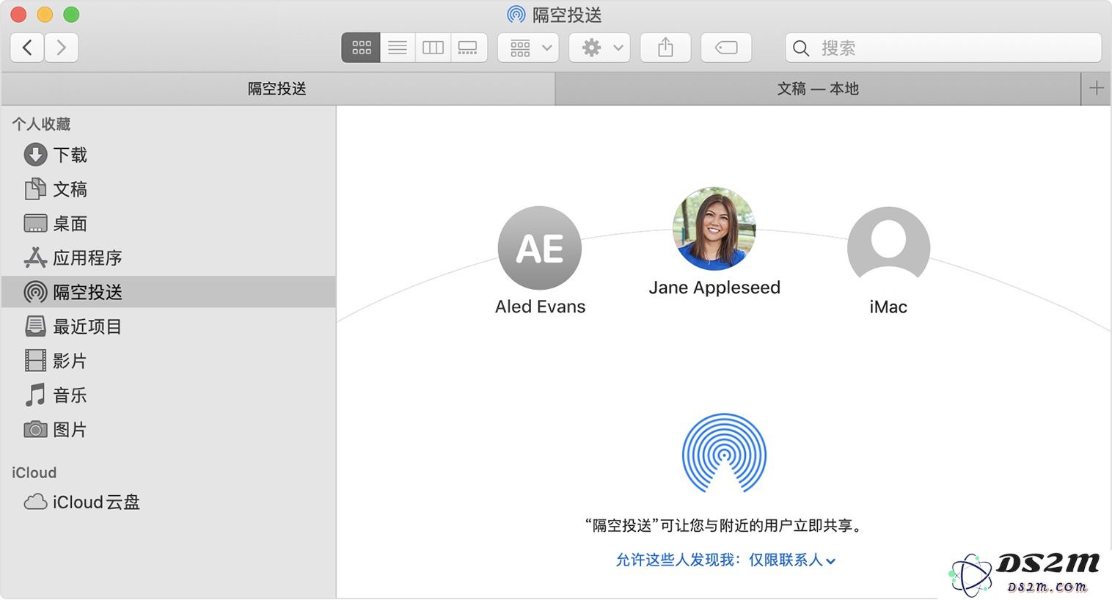Click the iCloud section header
The width and height of the screenshot is (1112, 600).
pyautogui.click(x=34, y=473)
